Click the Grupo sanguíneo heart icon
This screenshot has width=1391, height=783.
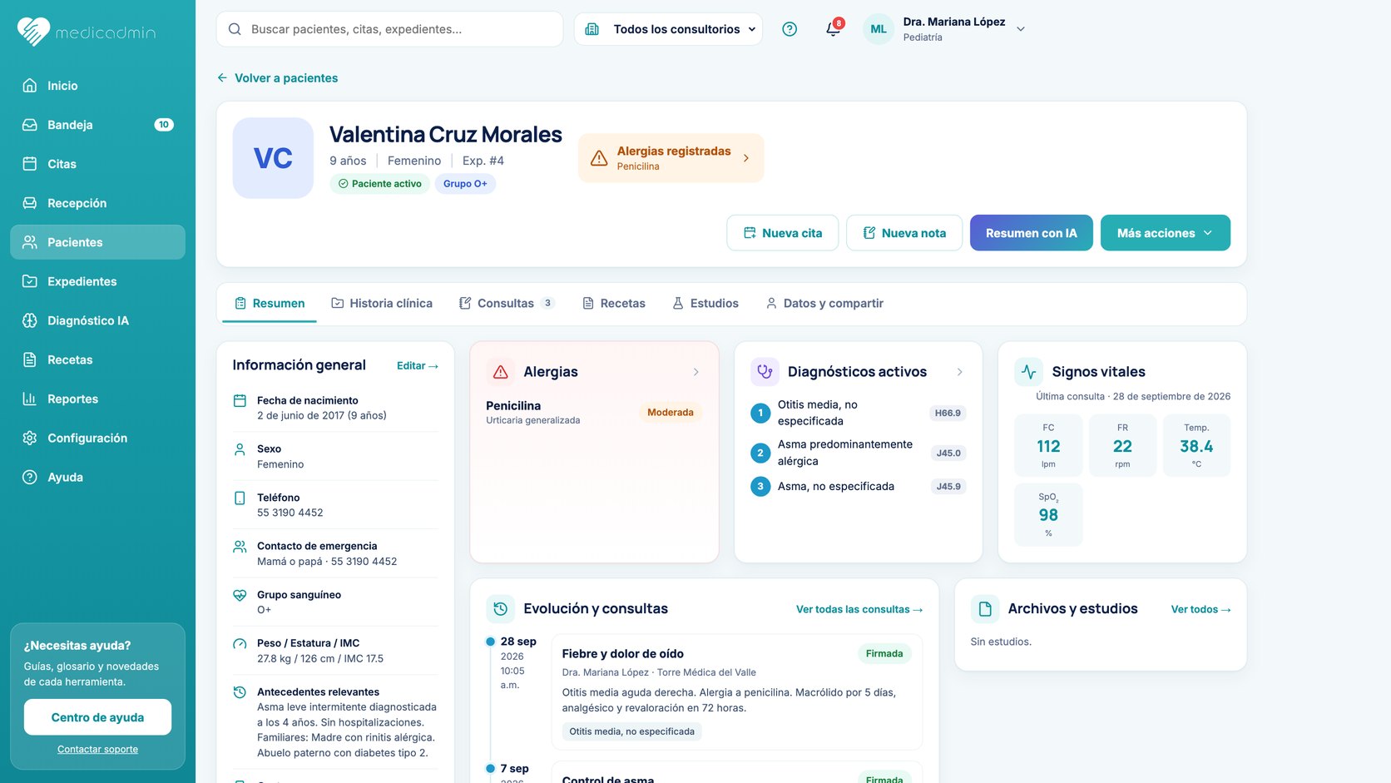click(x=240, y=596)
